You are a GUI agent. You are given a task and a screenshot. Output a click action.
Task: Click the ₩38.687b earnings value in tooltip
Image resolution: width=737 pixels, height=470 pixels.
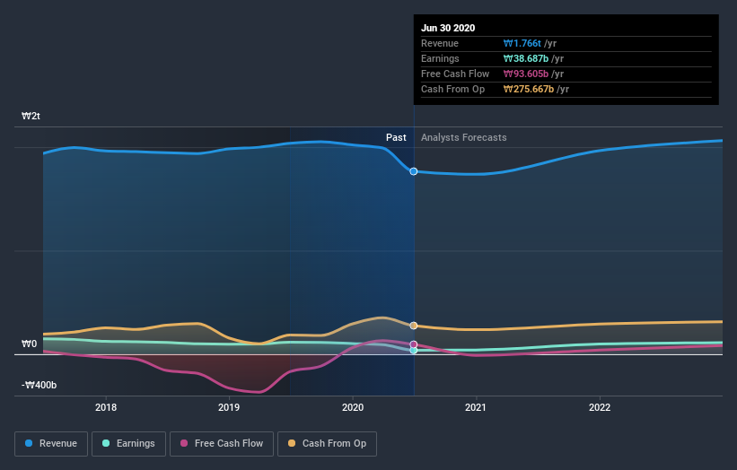pyautogui.click(x=526, y=58)
